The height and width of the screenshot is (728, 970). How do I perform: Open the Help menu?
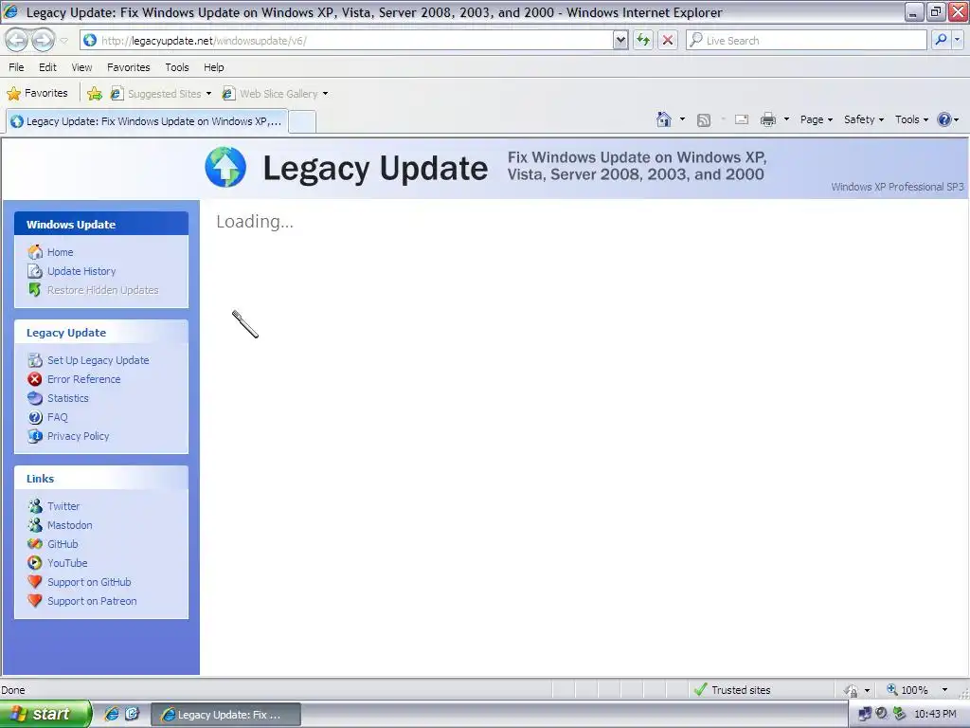213,67
